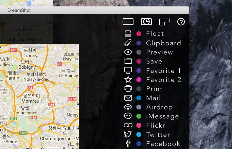Click the N370 road badge on map
The image size is (232, 149).
click(72, 99)
